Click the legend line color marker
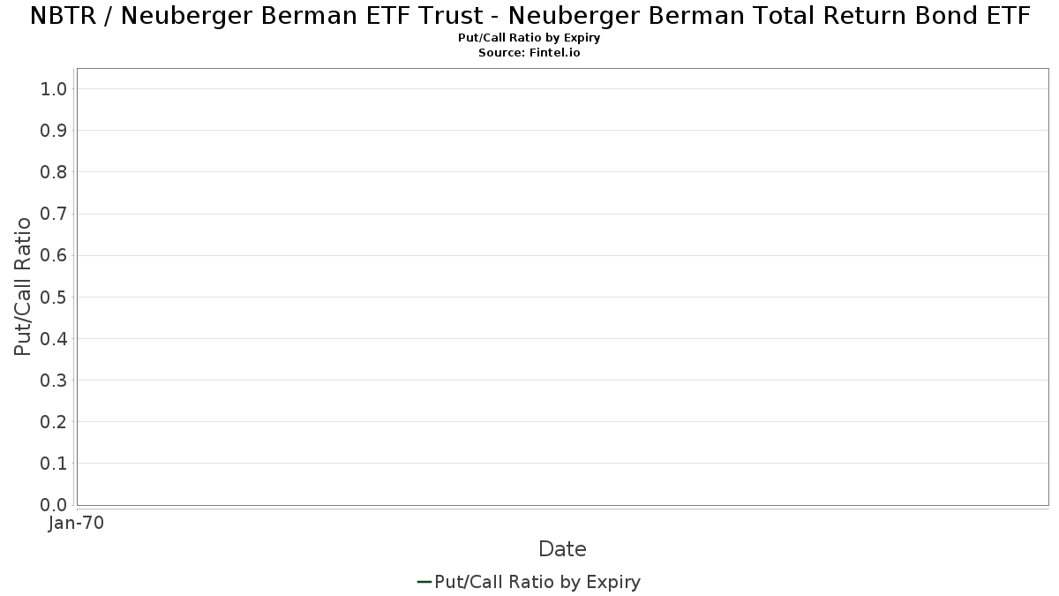Image resolution: width=1059 pixels, height=596 pixels. pos(424,582)
